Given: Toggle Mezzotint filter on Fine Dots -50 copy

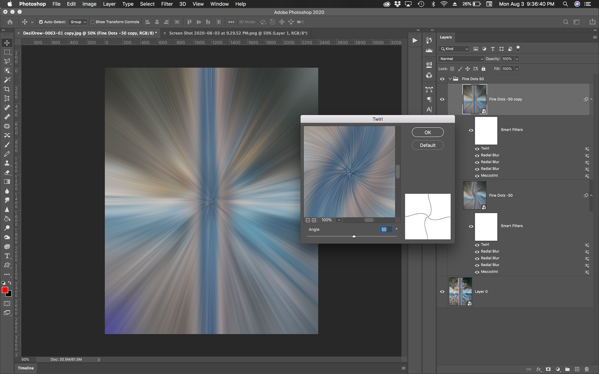Looking at the screenshot, I should [x=477, y=176].
